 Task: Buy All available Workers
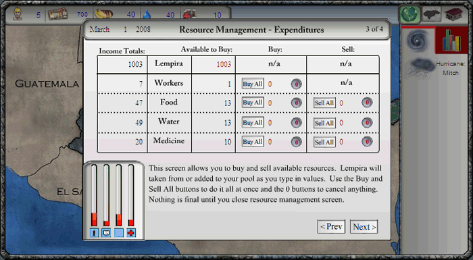click(x=253, y=84)
